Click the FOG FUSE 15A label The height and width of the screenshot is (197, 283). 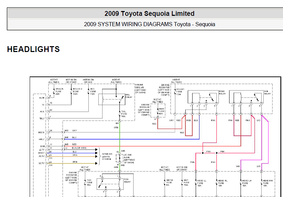[x=89, y=183]
